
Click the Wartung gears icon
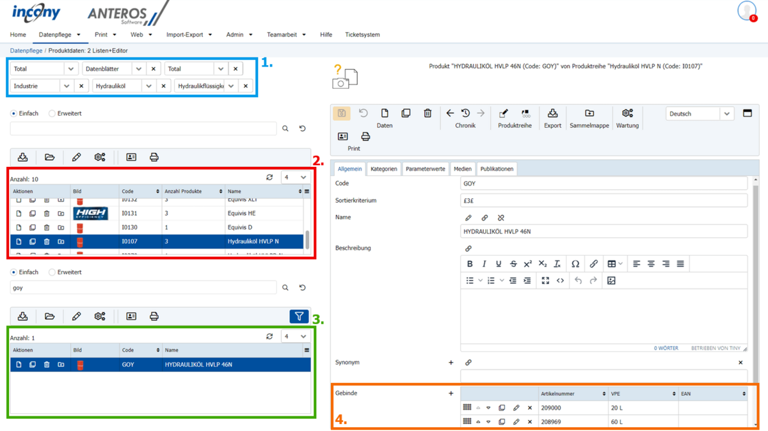[x=627, y=114]
